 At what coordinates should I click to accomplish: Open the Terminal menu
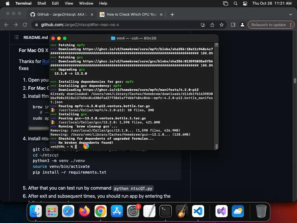click(x=23, y=3)
